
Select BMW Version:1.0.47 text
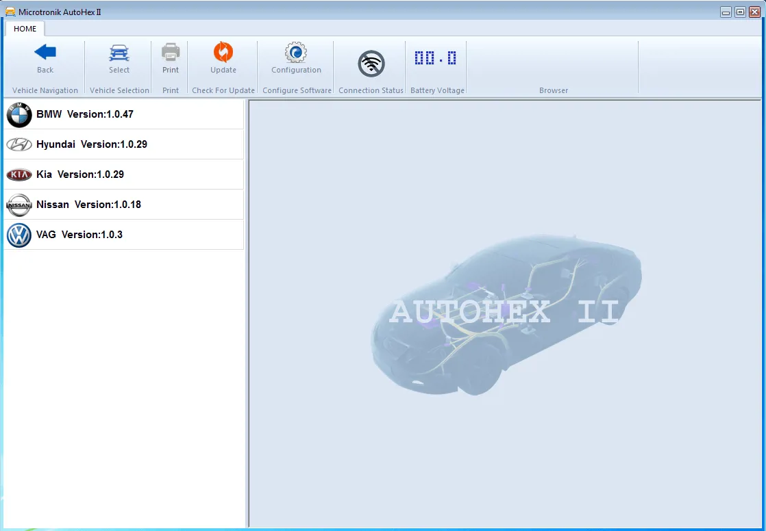(84, 114)
